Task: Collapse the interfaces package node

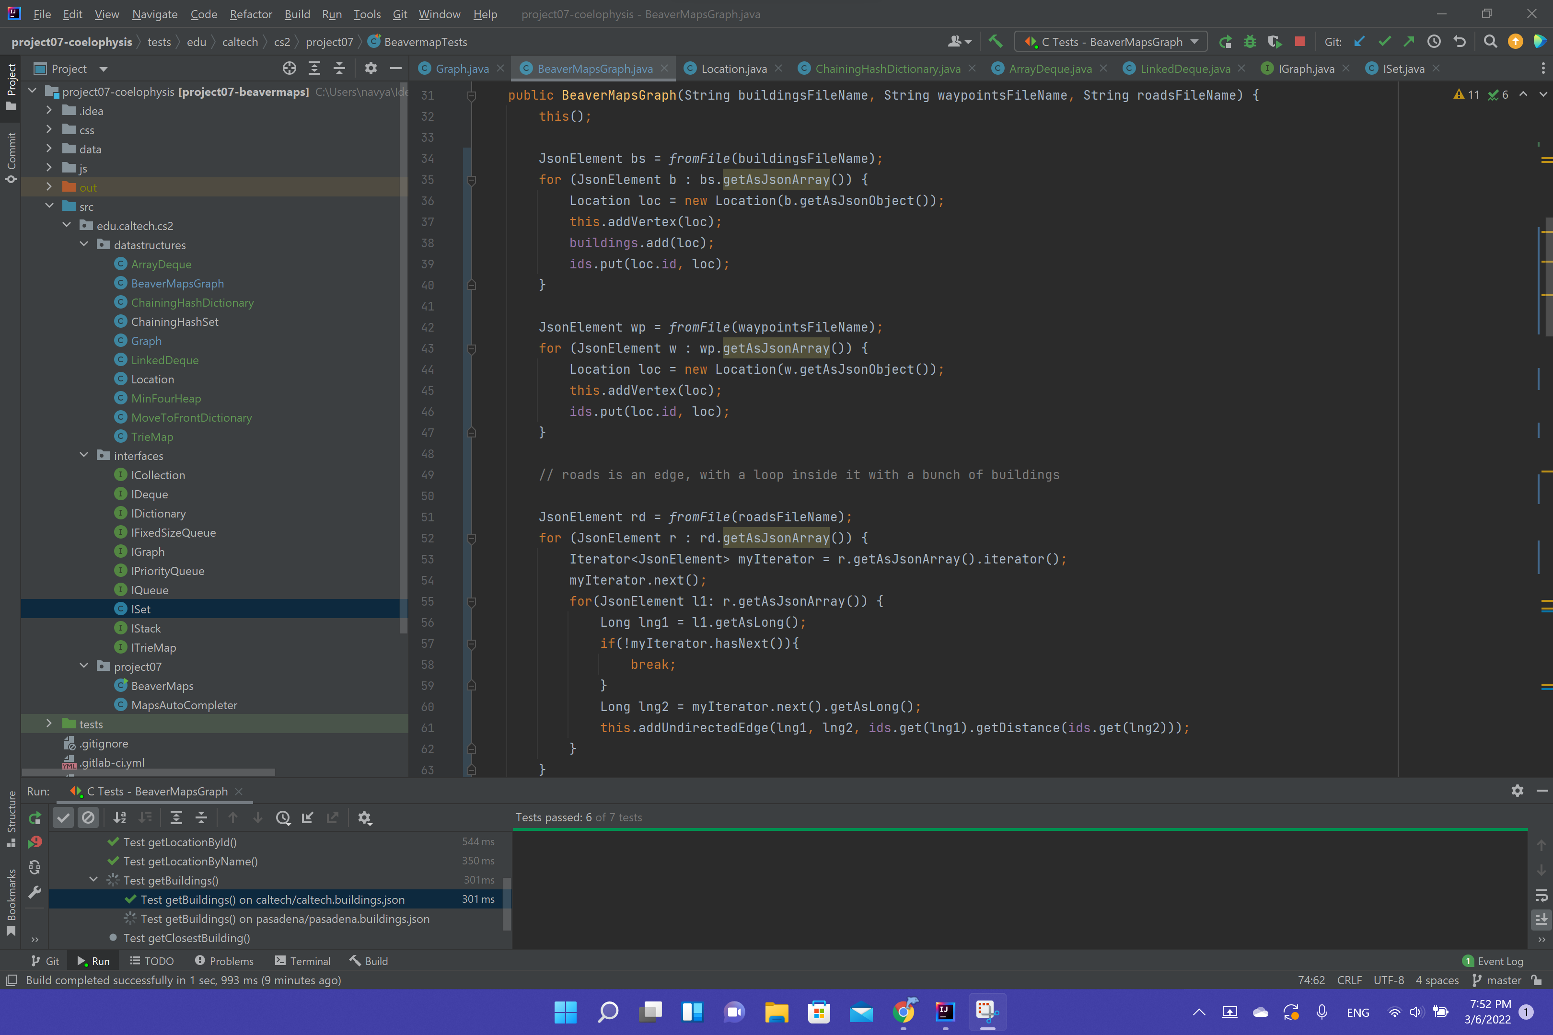Action: [84, 456]
